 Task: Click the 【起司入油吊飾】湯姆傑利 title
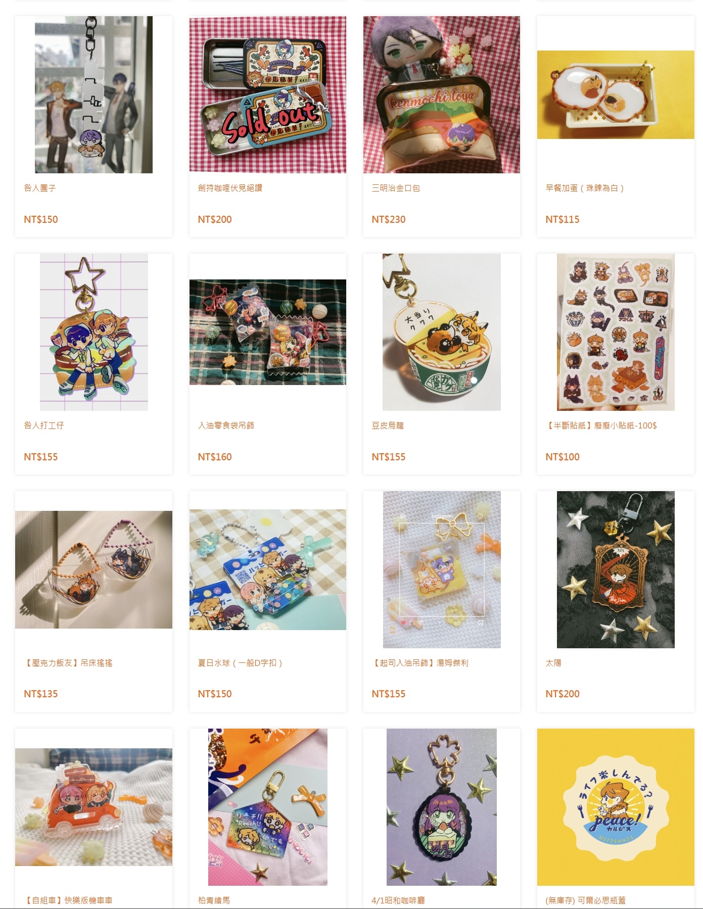pyautogui.click(x=420, y=663)
